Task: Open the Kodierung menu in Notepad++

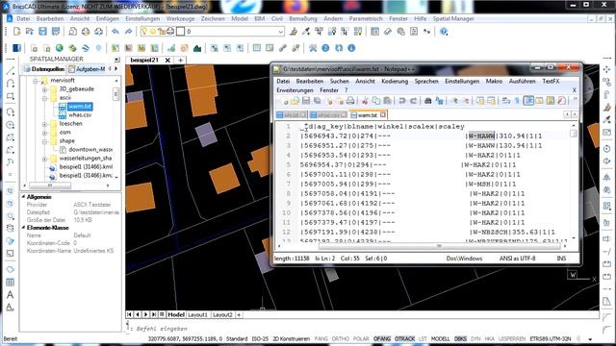Action: coord(395,81)
